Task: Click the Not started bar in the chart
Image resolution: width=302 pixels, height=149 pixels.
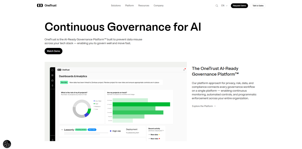Action: coord(130,100)
